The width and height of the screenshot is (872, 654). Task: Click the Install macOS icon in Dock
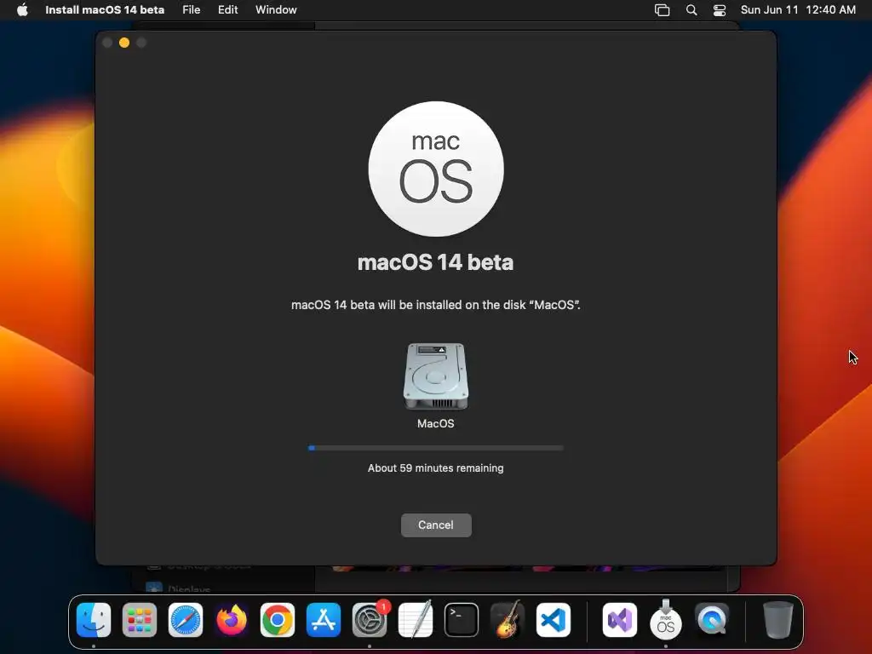pos(666,621)
